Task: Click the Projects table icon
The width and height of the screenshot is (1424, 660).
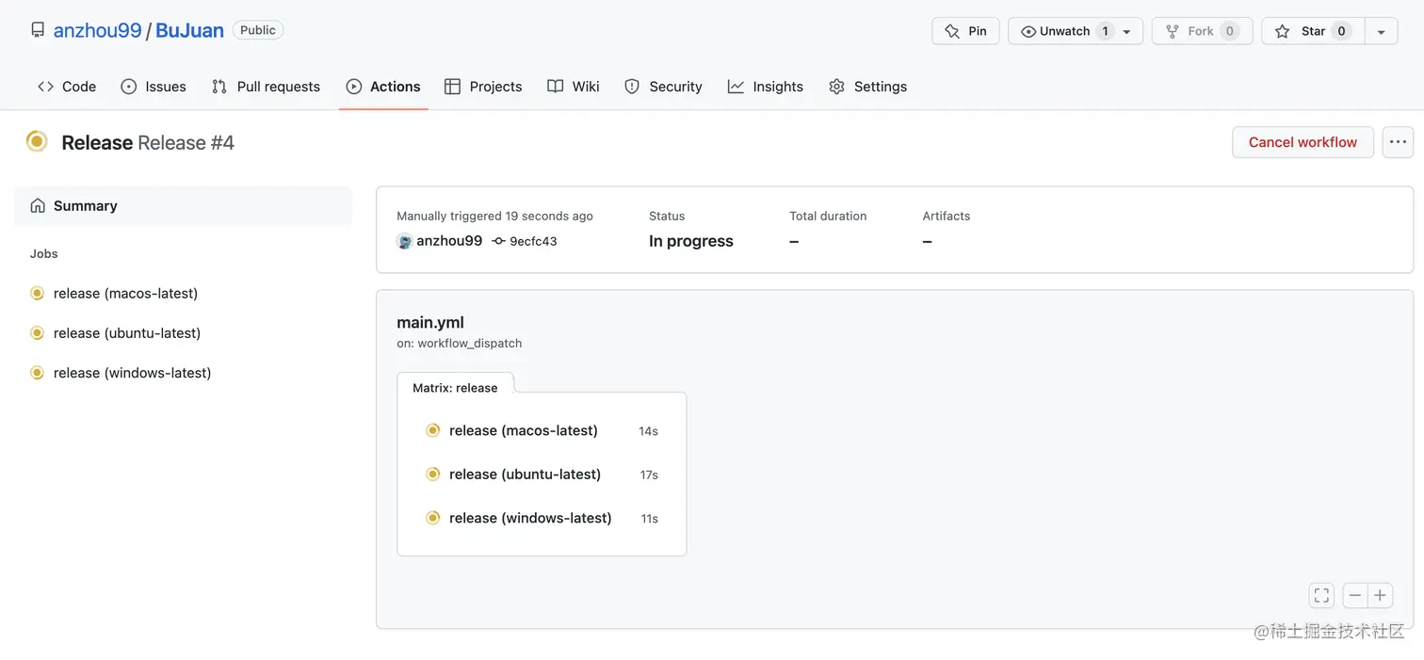Action: pyautogui.click(x=452, y=87)
